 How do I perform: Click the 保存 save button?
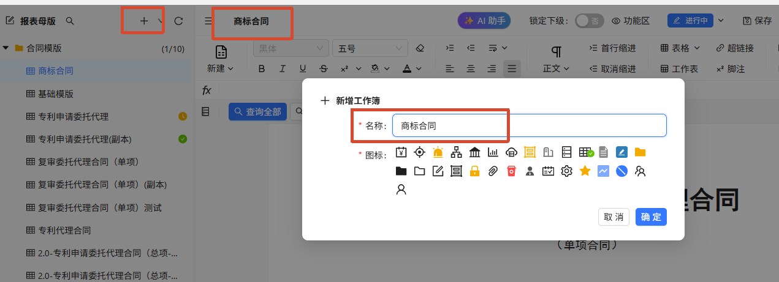tap(757, 21)
